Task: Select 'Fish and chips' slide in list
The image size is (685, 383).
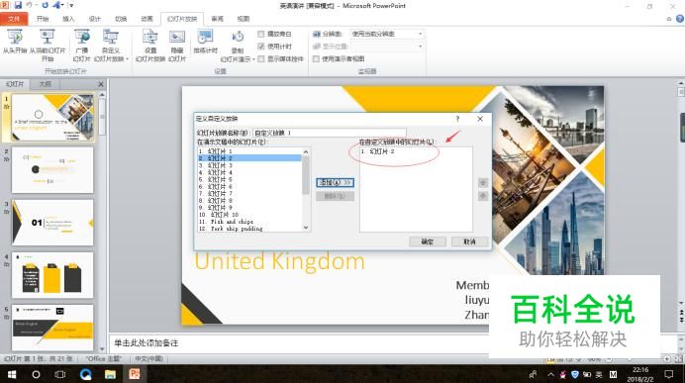Action: pyautogui.click(x=249, y=222)
